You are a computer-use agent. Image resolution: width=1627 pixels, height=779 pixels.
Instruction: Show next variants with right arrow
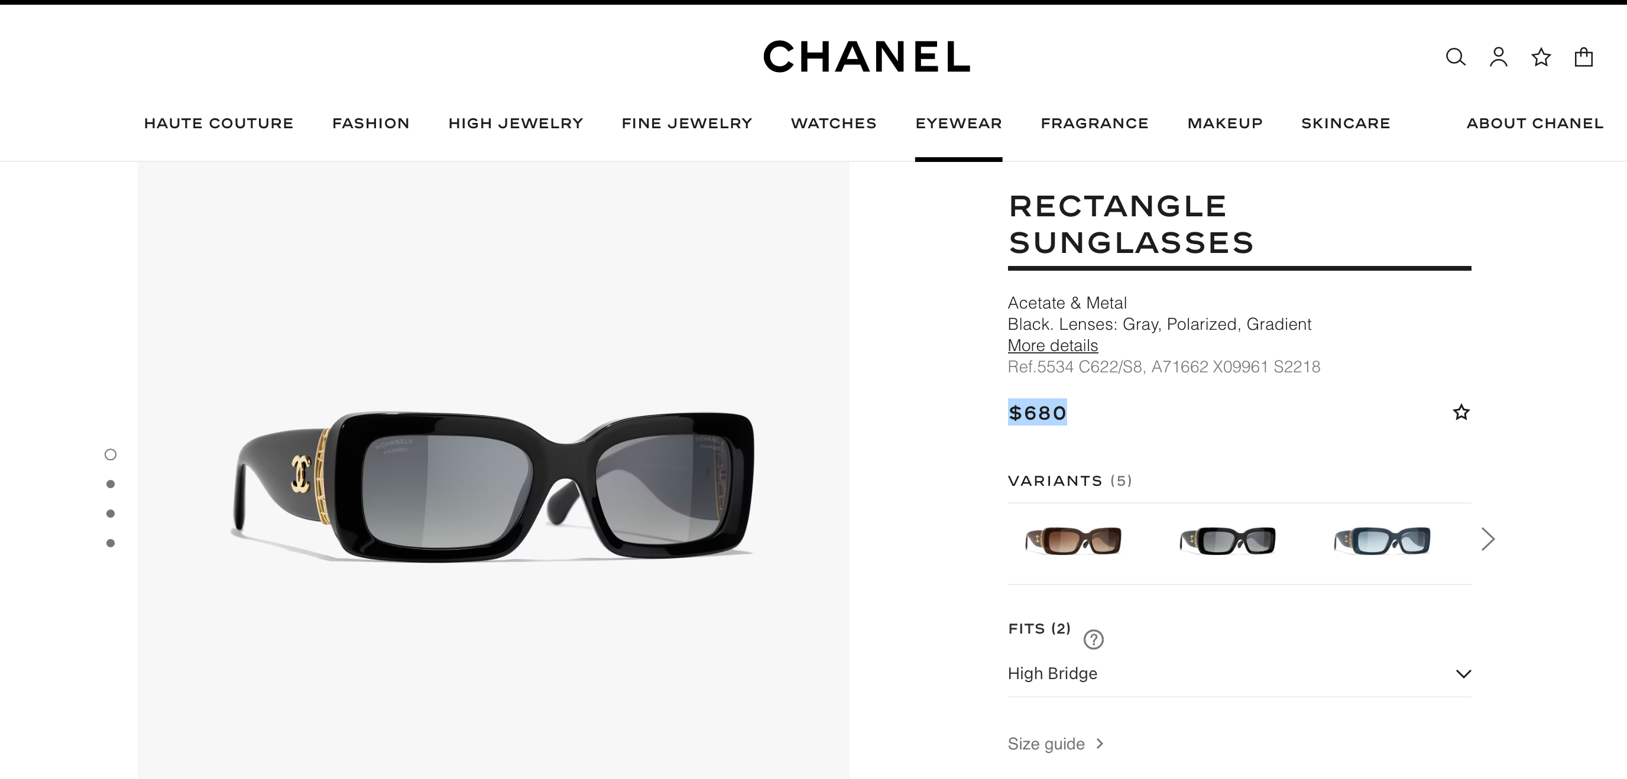click(1488, 539)
